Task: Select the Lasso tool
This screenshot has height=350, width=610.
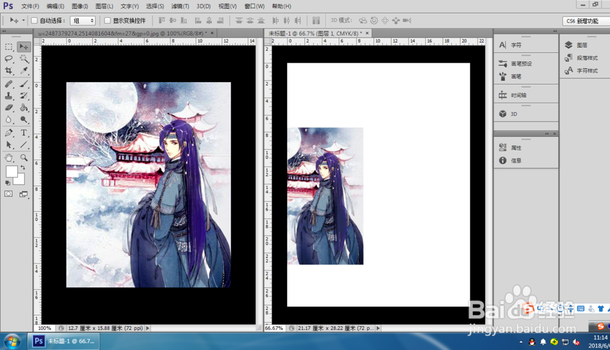Action: pyautogui.click(x=9, y=58)
